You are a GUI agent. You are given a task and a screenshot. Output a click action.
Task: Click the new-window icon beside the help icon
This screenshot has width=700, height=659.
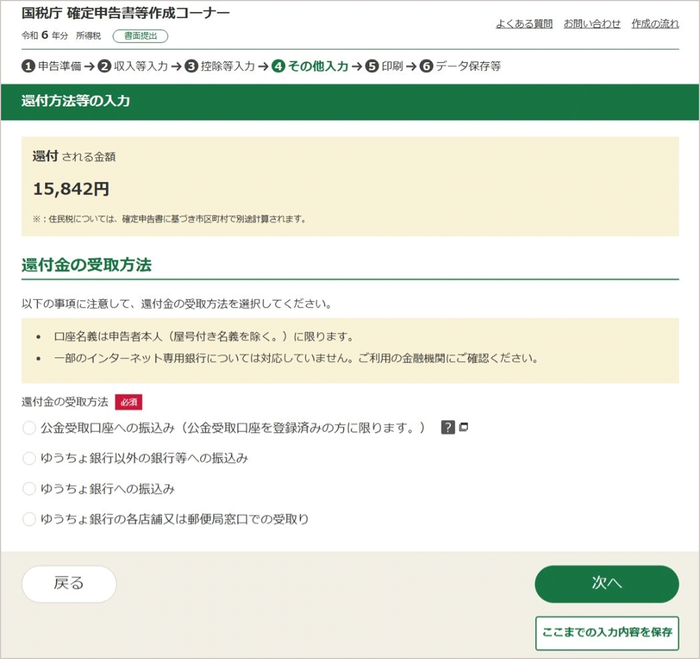tap(464, 427)
